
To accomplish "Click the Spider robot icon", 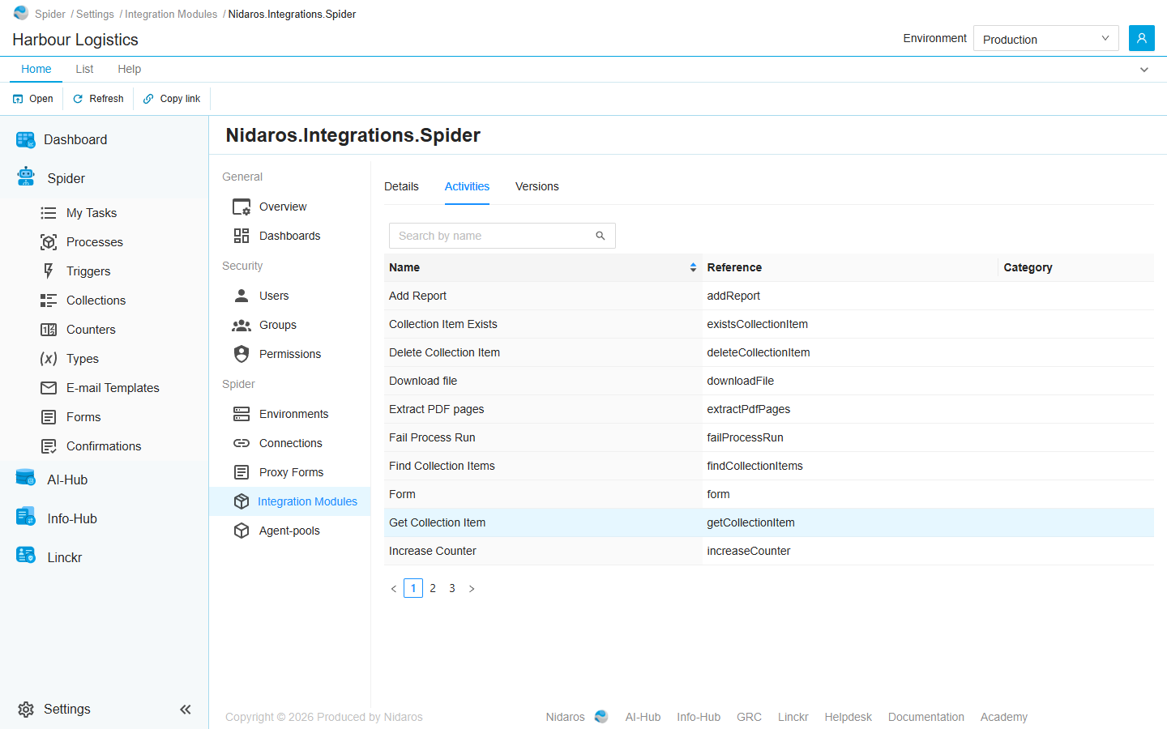I will click(x=26, y=177).
